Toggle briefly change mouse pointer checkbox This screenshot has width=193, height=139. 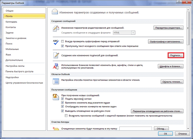[63, 103]
